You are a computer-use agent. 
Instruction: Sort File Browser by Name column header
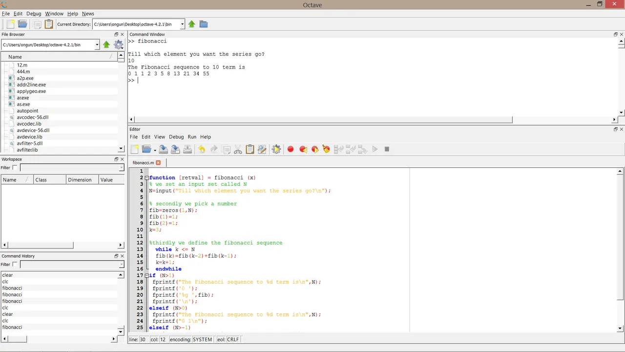click(x=59, y=57)
